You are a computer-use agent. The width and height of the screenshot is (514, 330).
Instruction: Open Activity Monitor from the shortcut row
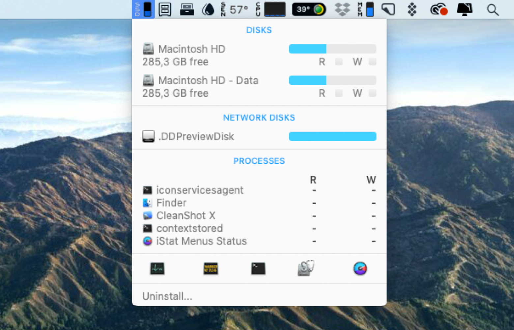click(157, 268)
